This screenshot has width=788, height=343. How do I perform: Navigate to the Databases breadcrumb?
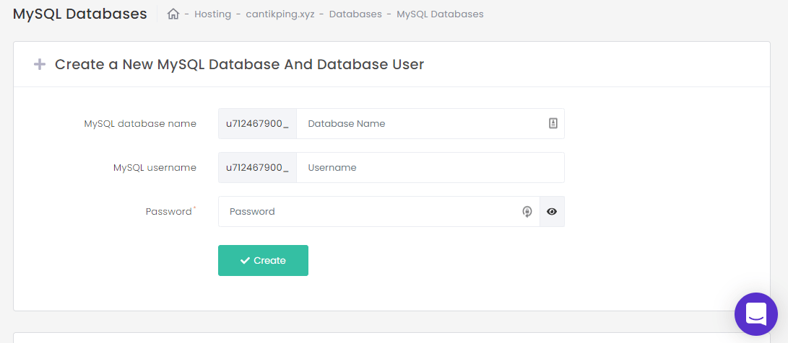355,14
